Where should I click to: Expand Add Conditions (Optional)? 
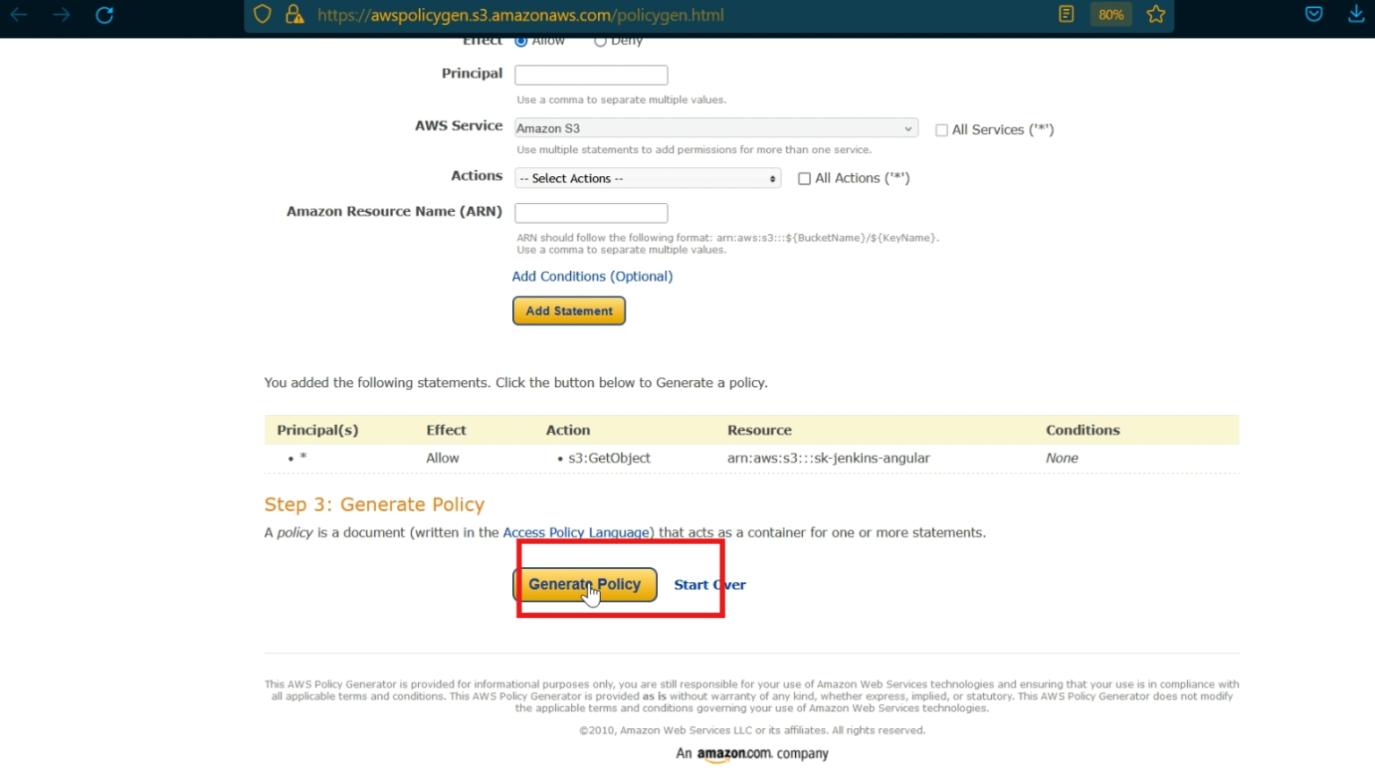[592, 276]
